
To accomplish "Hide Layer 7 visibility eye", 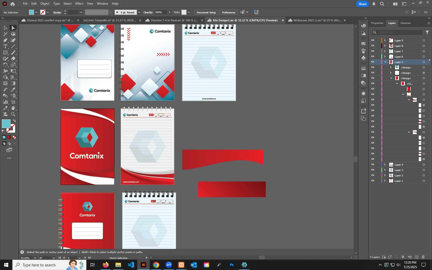I will click(373, 51).
